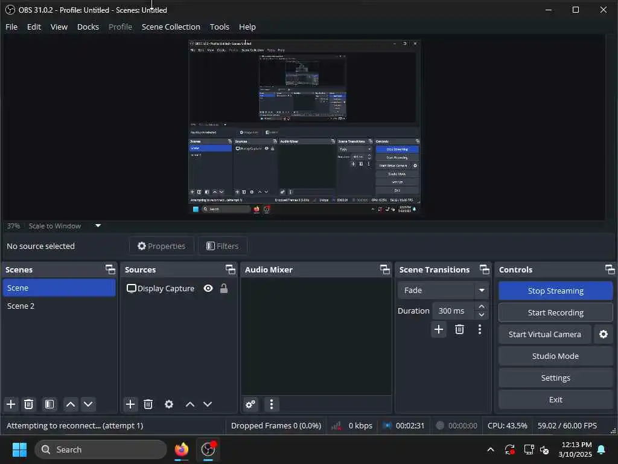This screenshot has height=464, width=618.
Task: Click the Properties button
Action: pos(162,246)
